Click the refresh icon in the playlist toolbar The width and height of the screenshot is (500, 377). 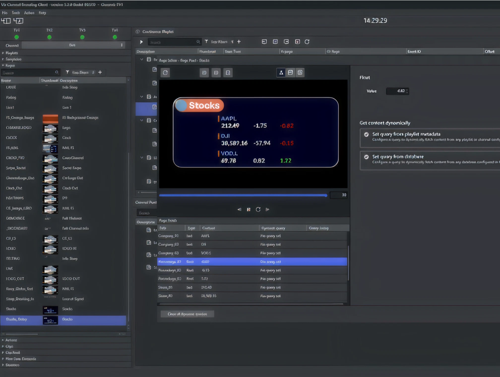pyautogui.click(x=307, y=42)
